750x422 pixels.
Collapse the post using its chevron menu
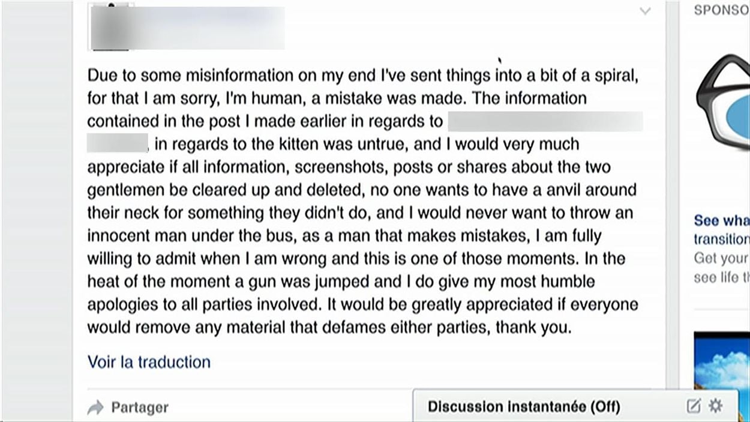pyautogui.click(x=645, y=11)
